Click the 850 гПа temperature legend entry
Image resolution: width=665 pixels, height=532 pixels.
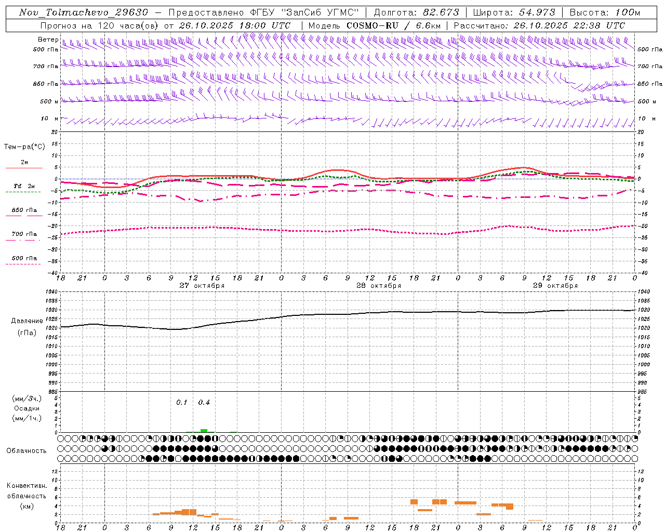click(x=24, y=210)
